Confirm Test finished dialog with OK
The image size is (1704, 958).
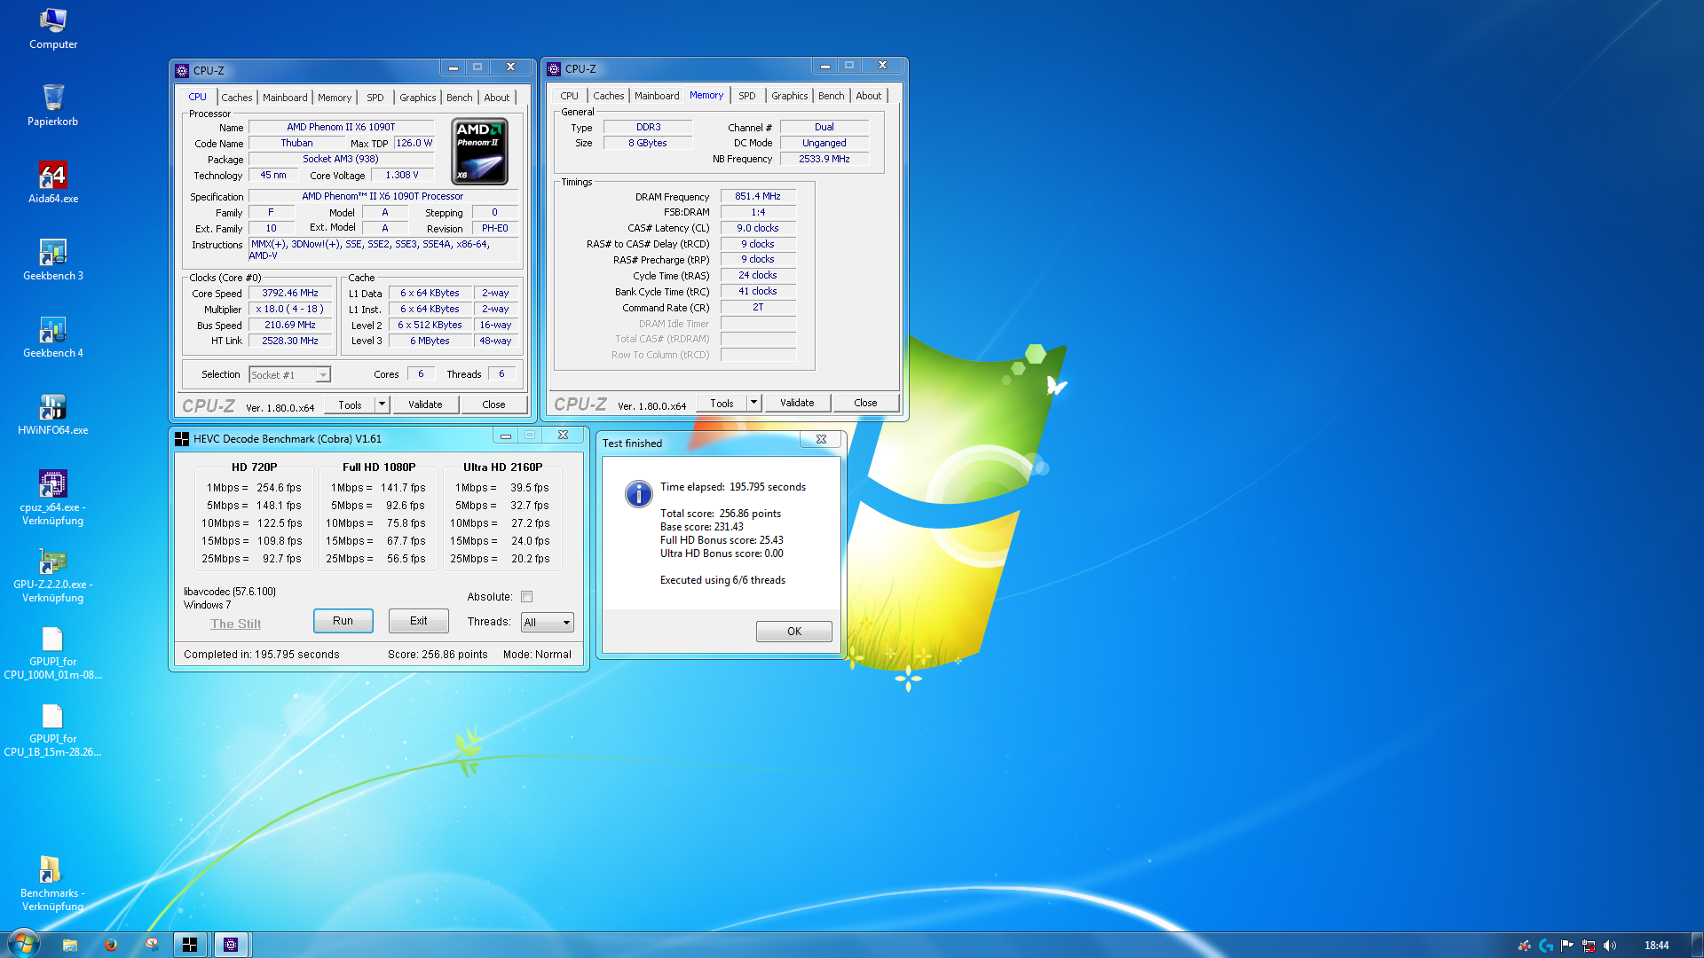click(x=794, y=632)
